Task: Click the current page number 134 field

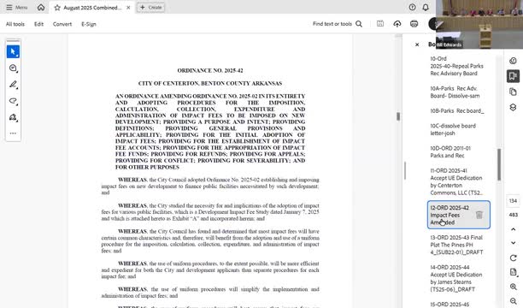Action: (x=513, y=201)
